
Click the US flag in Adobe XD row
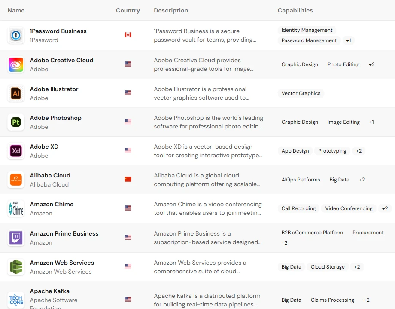(x=128, y=150)
